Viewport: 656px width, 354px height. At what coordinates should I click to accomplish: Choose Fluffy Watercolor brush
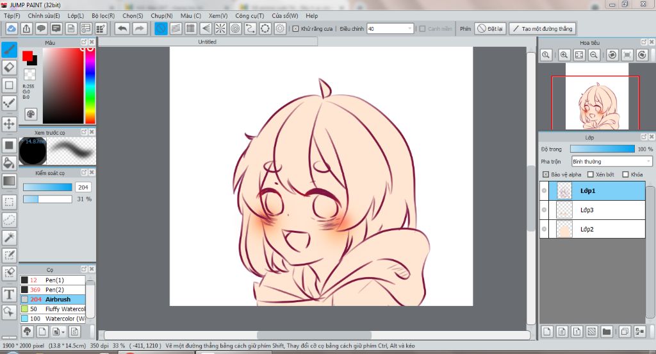point(53,308)
